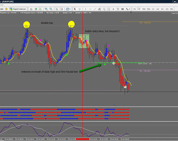
Task: Click the Zoom Out magnifier icon
Action: pyautogui.click(x=51, y=9)
